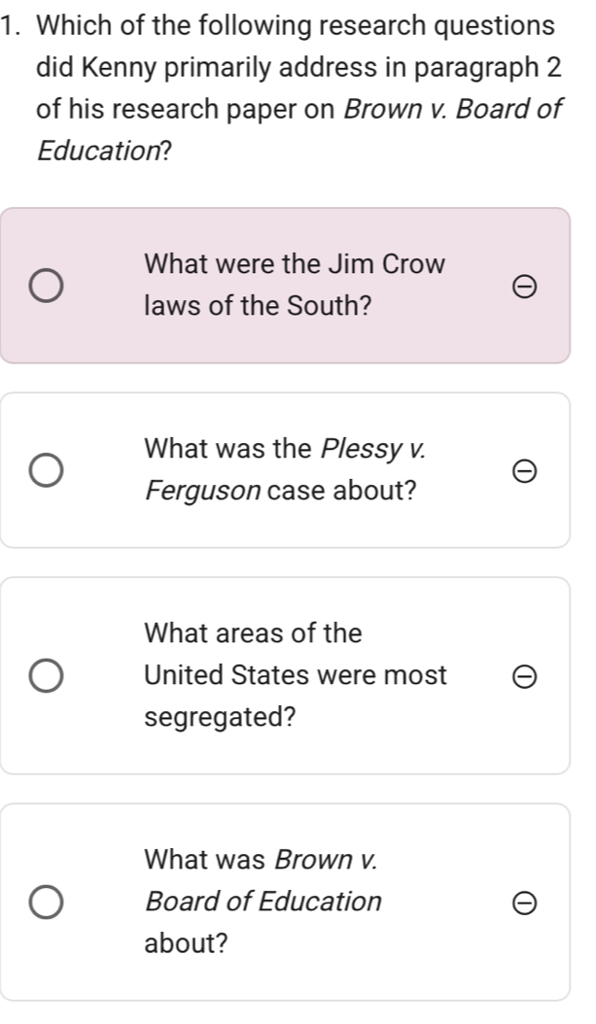Click the italic 'Board of Education' answer line

[x=263, y=902]
